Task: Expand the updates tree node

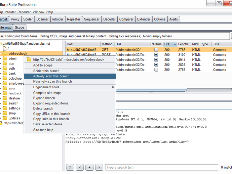Action: click(x=1, y=118)
